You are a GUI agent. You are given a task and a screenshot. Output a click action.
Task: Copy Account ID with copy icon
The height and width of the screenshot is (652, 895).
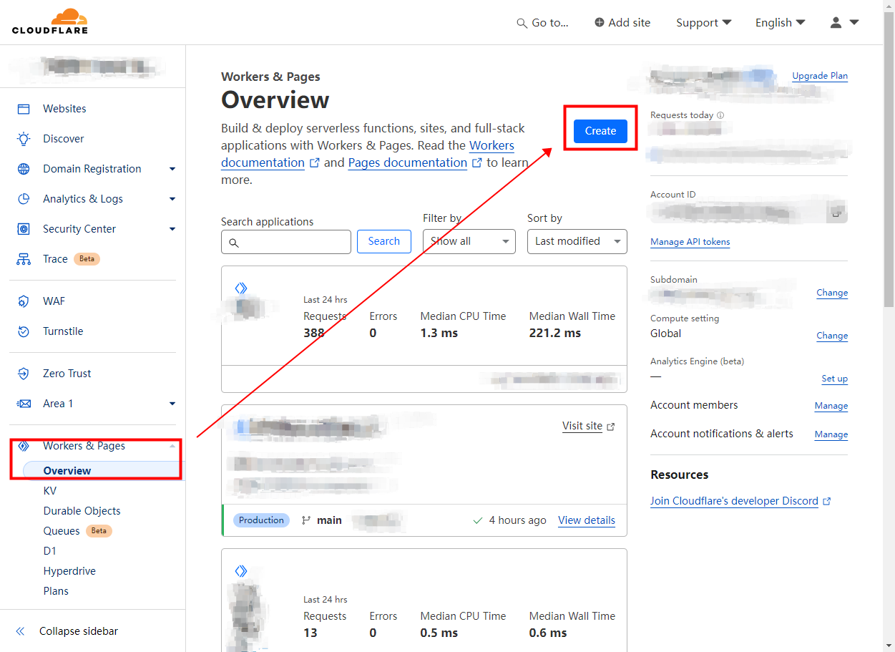[x=837, y=213]
